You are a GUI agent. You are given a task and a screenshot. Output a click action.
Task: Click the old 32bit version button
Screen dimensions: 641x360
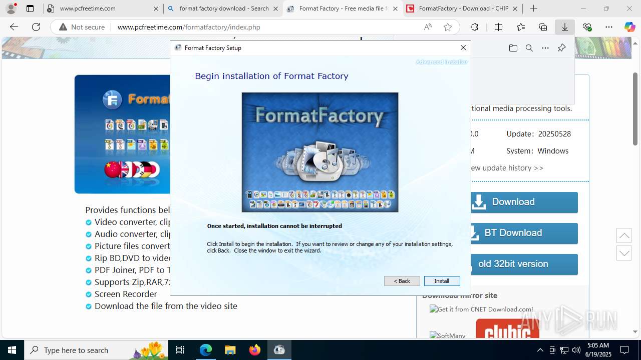click(524, 264)
